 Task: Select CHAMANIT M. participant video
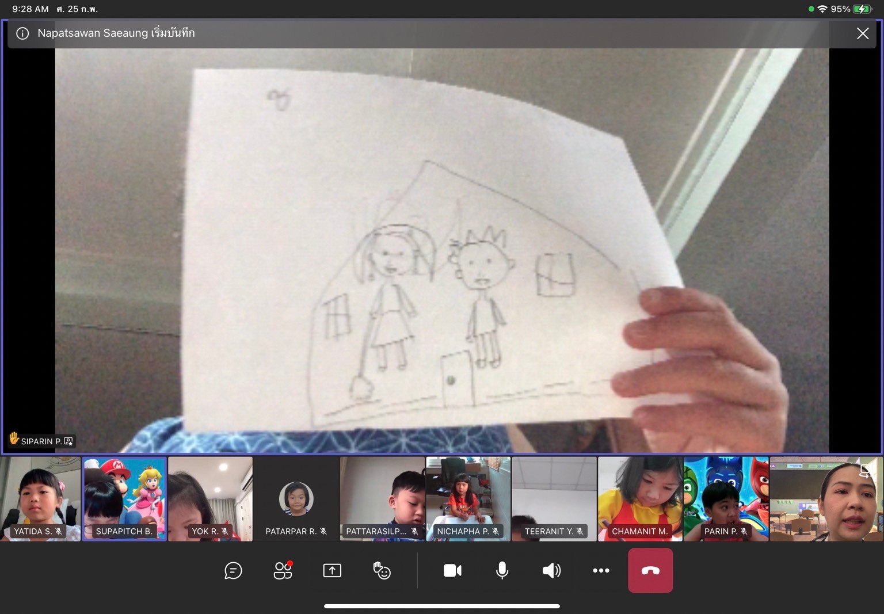(x=640, y=499)
